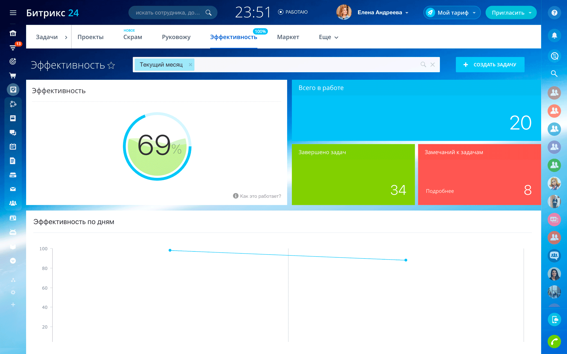The width and height of the screenshot is (567, 354).
Task: Toggle the РАБОТАЮ workday status
Action: (x=293, y=12)
